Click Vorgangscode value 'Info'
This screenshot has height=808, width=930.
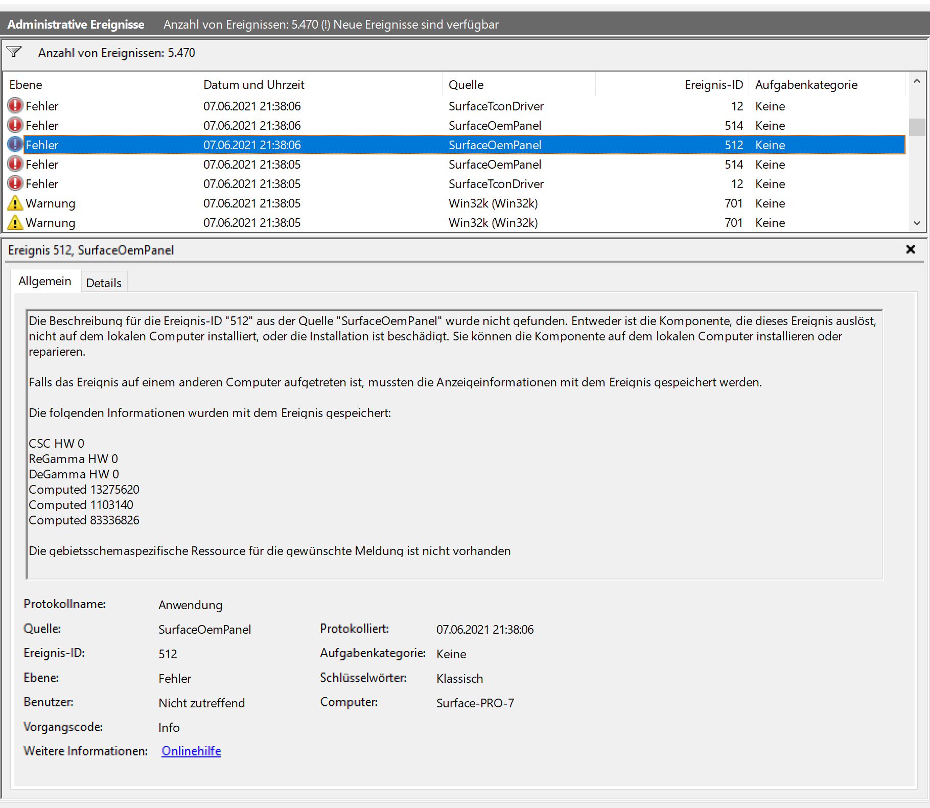tap(169, 728)
